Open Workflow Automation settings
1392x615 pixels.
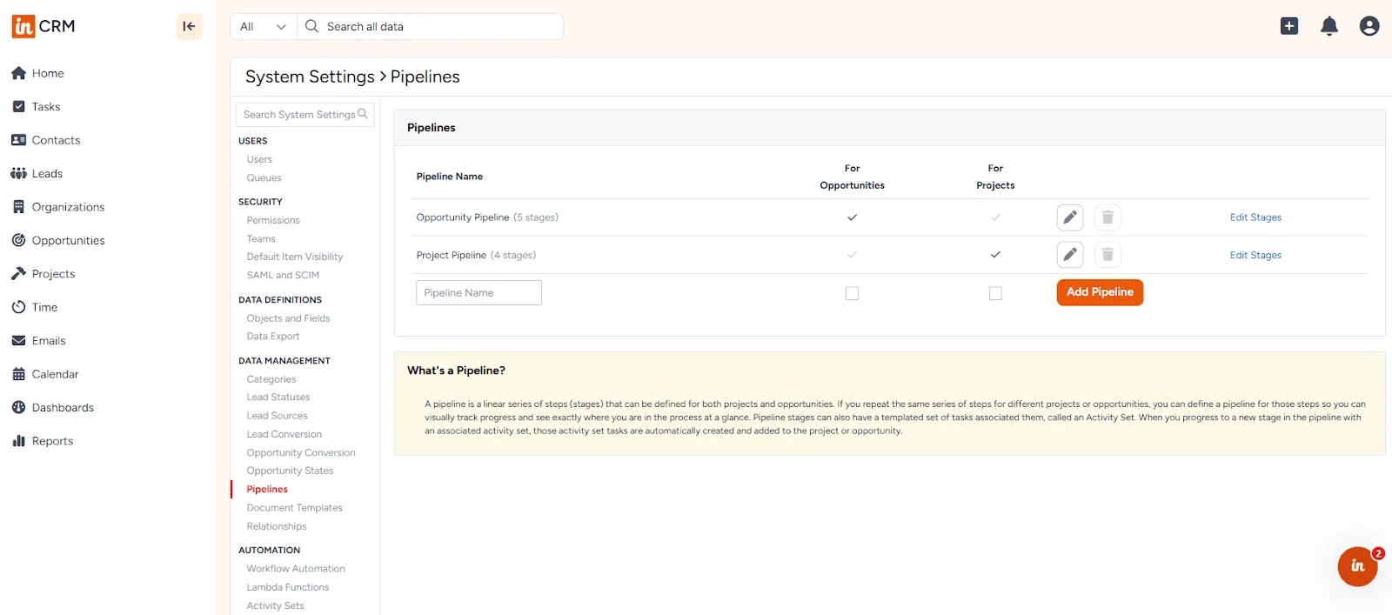click(x=296, y=568)
